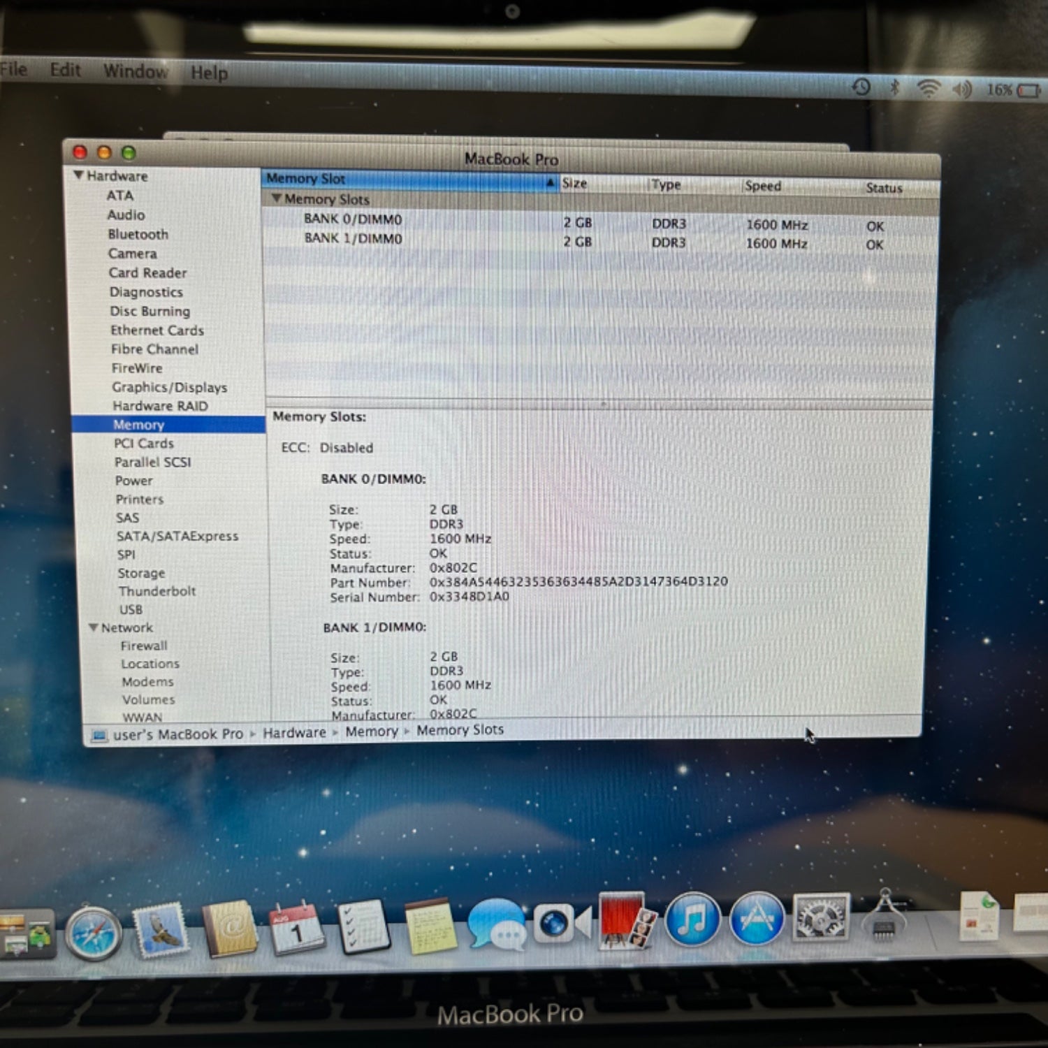Screen dimensions: 1048x1048
Task: Click Memory in the path bar
Action: point(371,732)
